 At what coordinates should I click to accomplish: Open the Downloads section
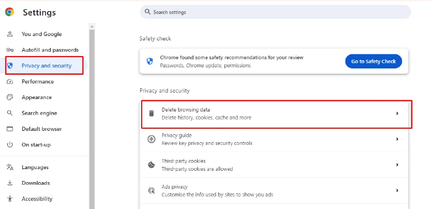[36, 183]
